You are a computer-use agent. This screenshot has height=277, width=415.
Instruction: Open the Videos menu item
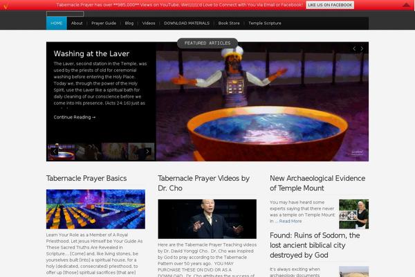click(x=149, y=24)
